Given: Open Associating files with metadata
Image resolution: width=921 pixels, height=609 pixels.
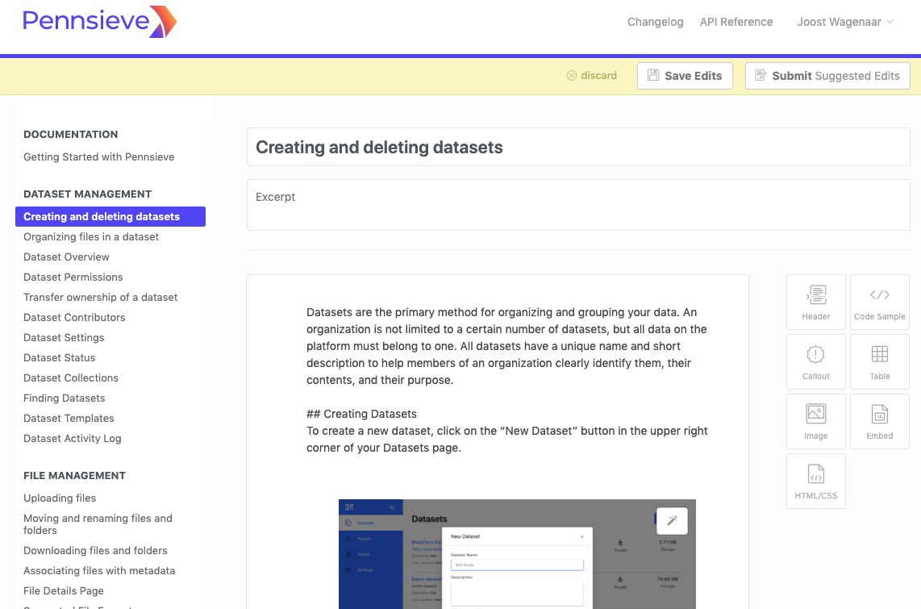Looking at the screenshot, I should point(99,570).
